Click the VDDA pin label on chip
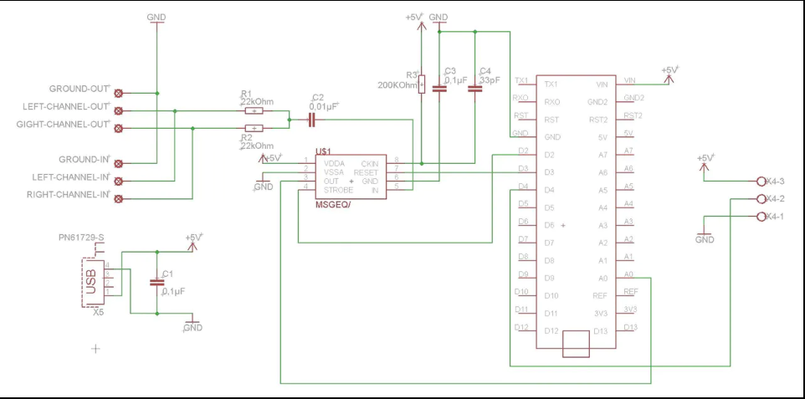 point(334,163)
